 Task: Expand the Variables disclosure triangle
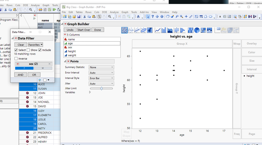click(x=90, y=92)
